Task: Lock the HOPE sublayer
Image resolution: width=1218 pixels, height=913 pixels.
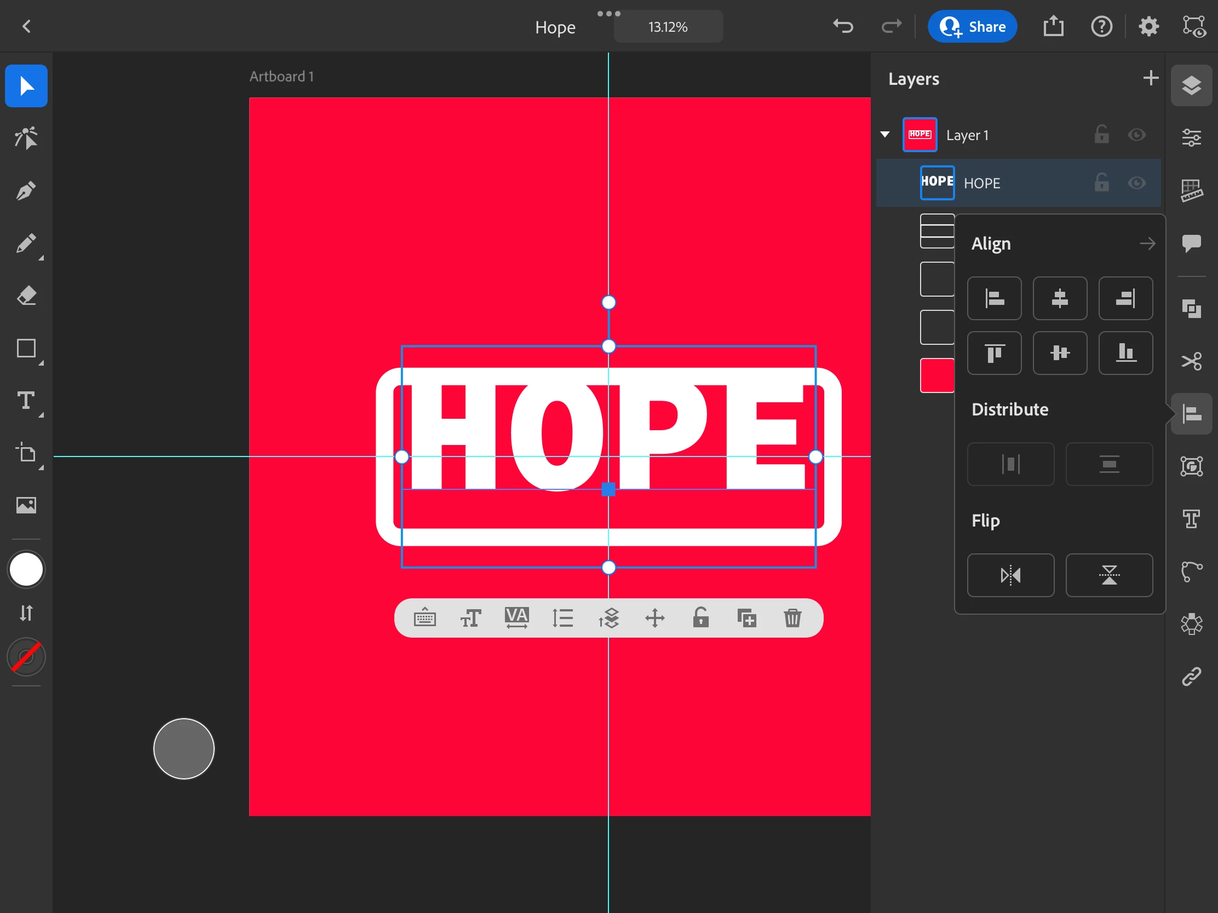Action: (x=1101, y=183)
